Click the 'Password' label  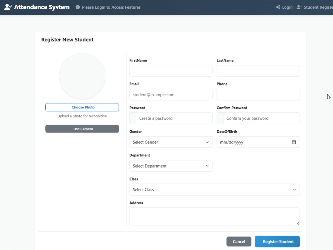[138, 108]
